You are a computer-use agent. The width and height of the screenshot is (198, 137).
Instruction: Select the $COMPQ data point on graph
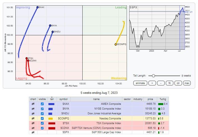pos(116,45)
